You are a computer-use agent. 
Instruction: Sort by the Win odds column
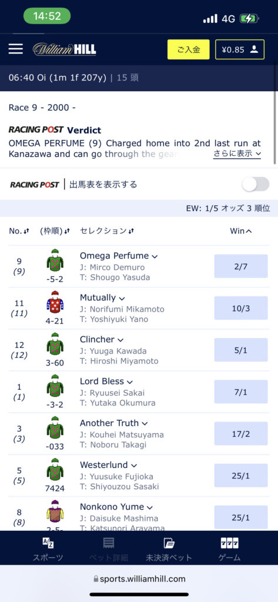pos(241,230)
